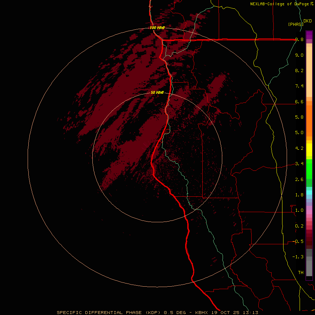Click the "19 OCT 25" date in the footer
This screenshot has width=315, height=315.
[x=226, y=313]
